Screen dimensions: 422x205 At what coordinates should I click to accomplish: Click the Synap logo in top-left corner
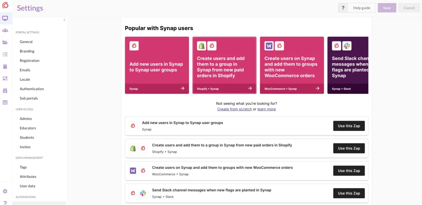[x=5, y=5]
